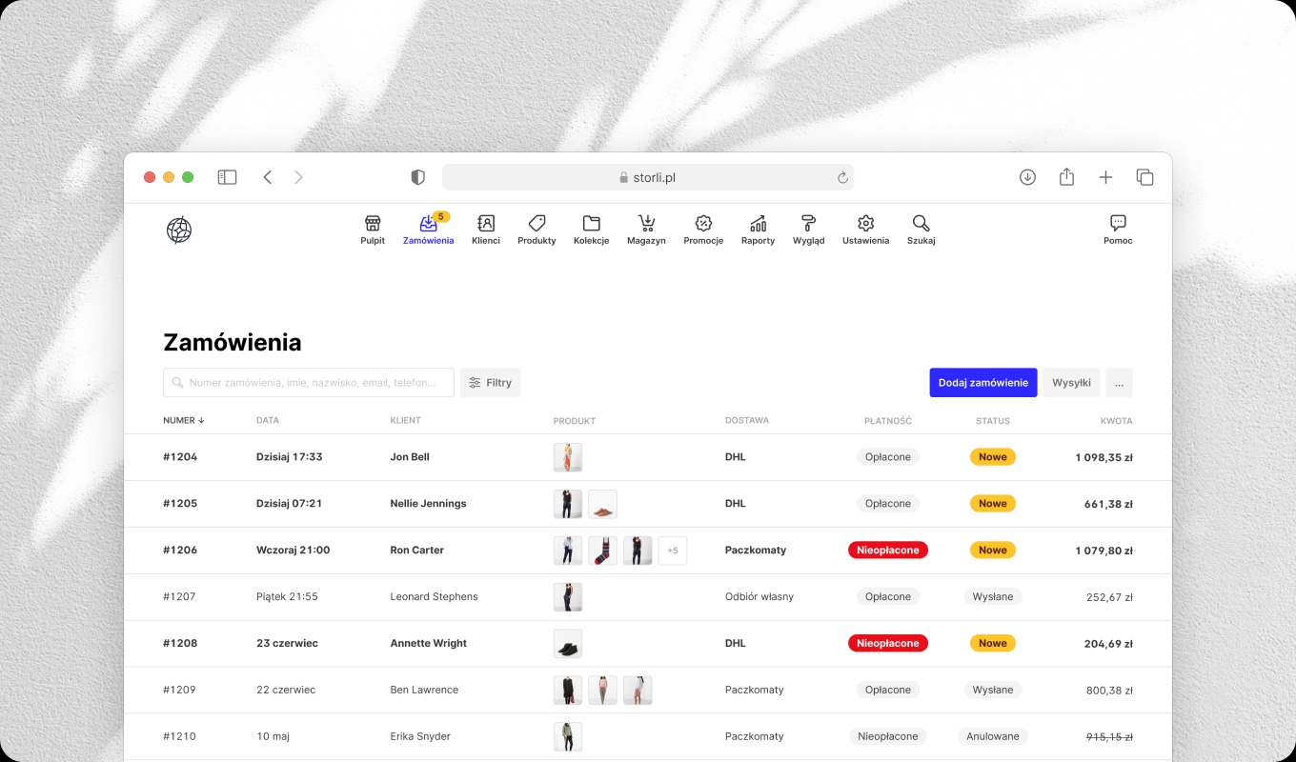
Task: Toggle Safari sidebar icon
Action: [x=227, y=177]
